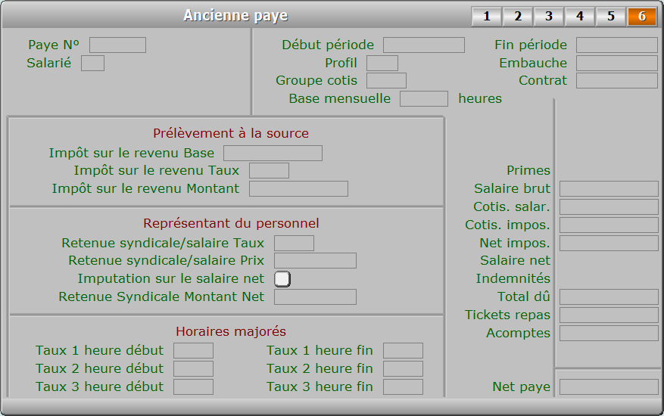
Task: Click Taux 2 heure fin field
Action: click(403, 368)
